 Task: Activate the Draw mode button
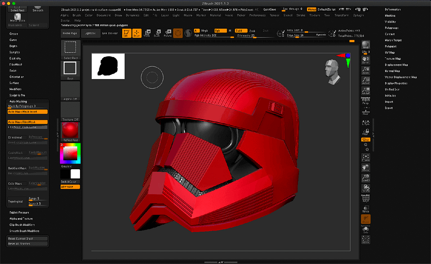point(137,33)
